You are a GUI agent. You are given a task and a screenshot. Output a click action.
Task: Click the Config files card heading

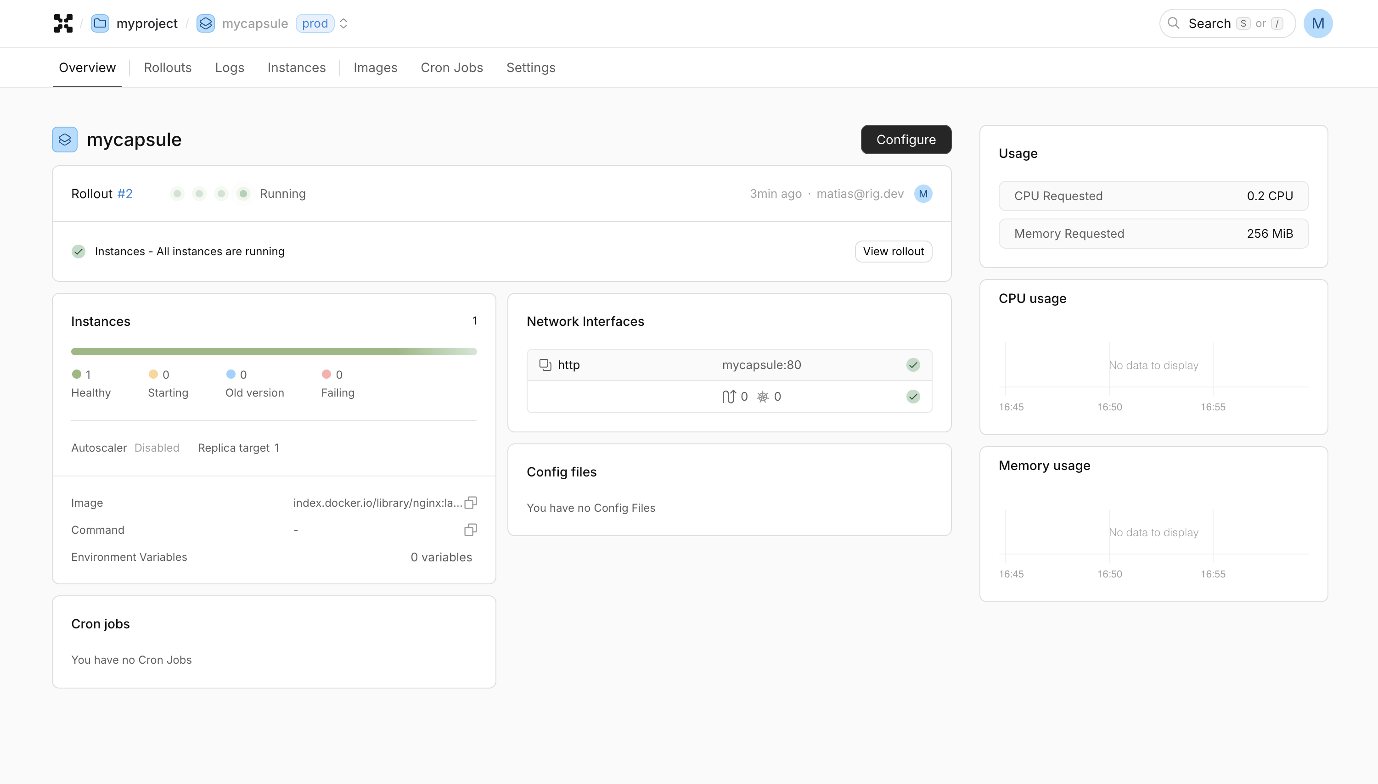561,472
